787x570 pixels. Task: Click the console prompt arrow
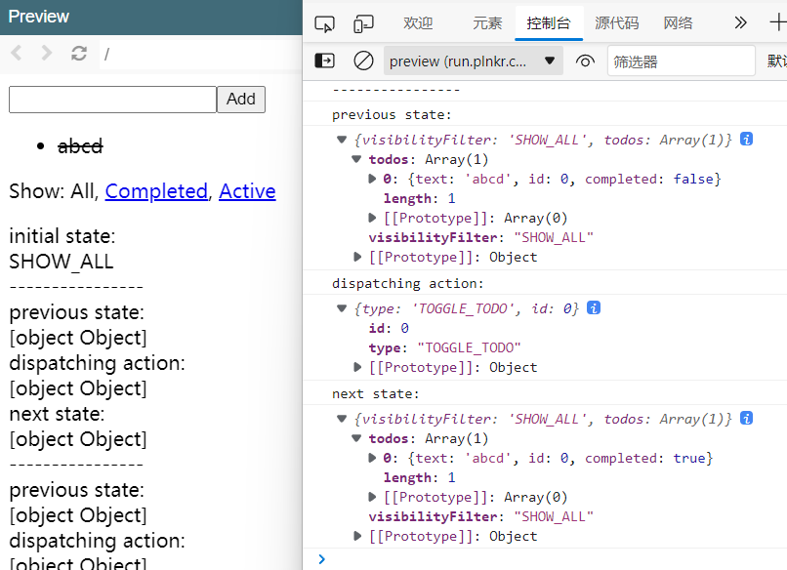[x=321, y=558]
